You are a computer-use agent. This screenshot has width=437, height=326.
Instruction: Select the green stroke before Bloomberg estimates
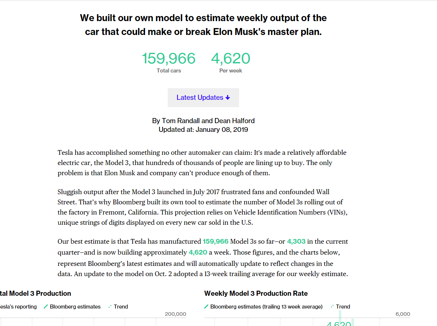pos(46,306)
